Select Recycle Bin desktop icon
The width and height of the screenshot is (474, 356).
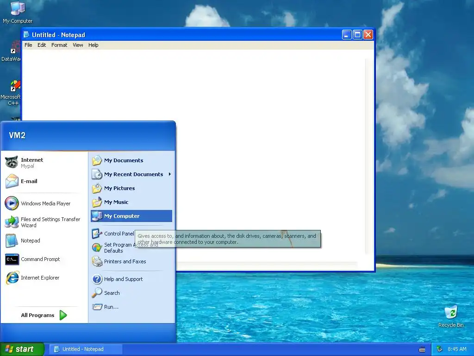pos(451,316)
